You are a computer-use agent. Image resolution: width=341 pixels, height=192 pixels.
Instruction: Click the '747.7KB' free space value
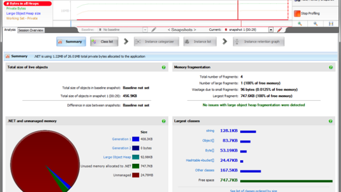coord(229,180)
